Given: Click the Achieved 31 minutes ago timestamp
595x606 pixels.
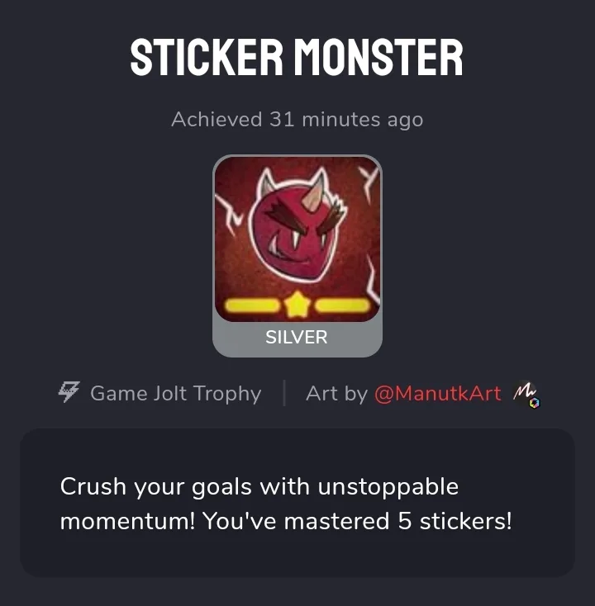Looking at the screenshot, I should point(297,119).
